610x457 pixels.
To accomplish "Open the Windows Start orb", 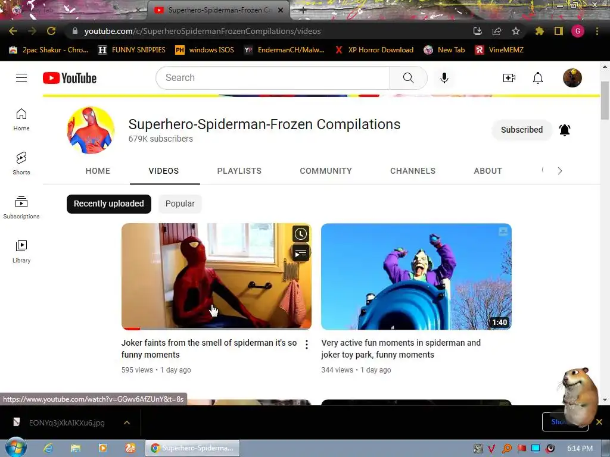I will pos(15,447).
